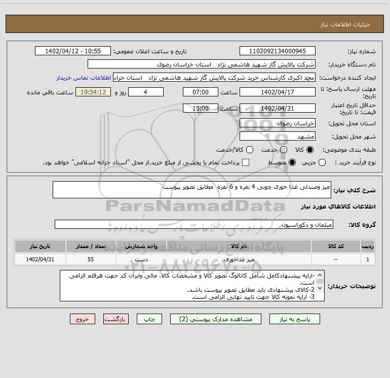Click the buyer notes text box
The height and width of the screenshot is (378, 390).
pos(192,286)
